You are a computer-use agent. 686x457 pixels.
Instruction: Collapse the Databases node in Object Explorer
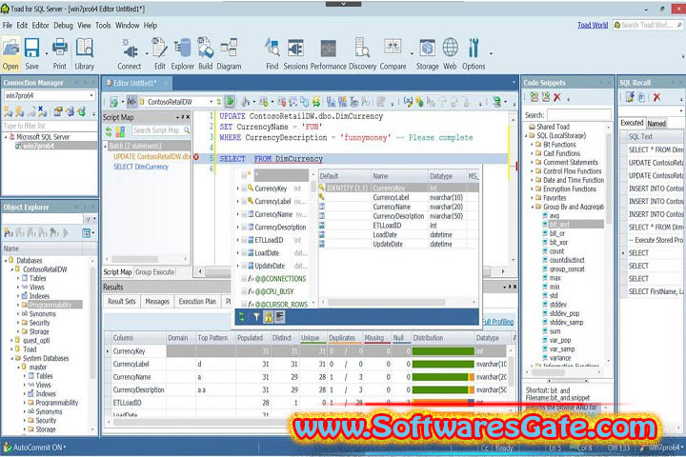click(6, 260)
